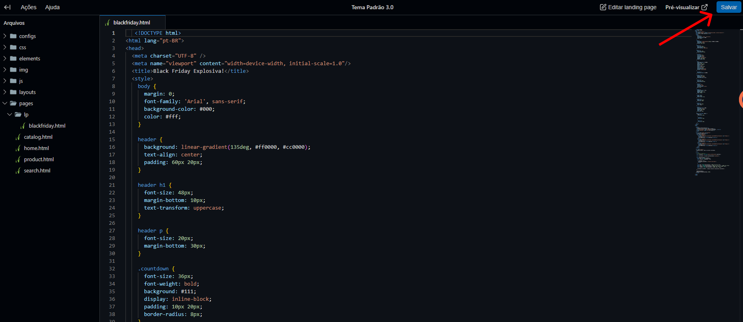Click the file icon beside catalog.html
Viewport: 743px width, 322px height.
pyautogui.click(x=18, y=137)
